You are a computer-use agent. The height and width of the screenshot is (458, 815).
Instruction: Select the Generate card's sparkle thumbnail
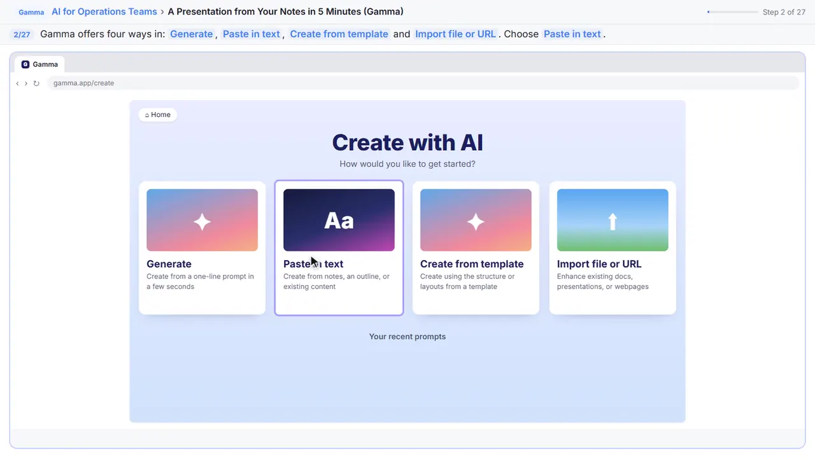pos(202,220)
